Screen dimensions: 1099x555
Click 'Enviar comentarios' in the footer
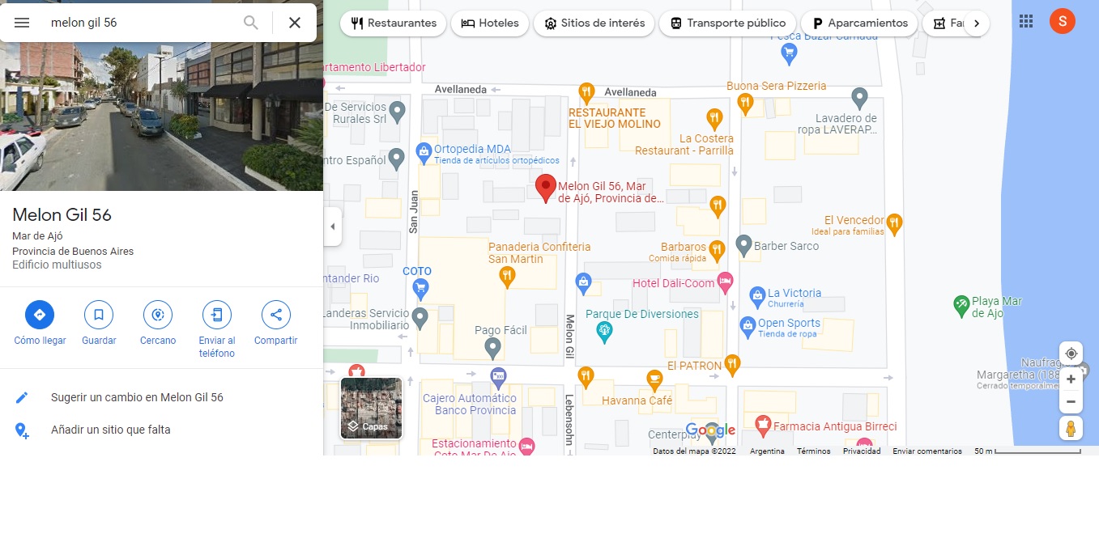click(x=927, y=451)
